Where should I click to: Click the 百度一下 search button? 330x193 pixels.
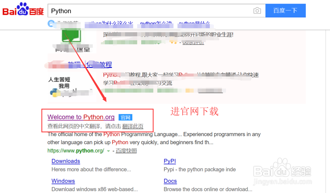click(285, 11)
